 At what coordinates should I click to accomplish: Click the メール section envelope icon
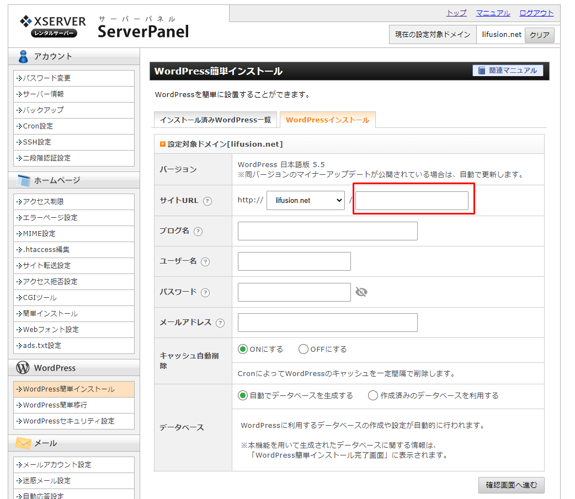coord(24,443)
